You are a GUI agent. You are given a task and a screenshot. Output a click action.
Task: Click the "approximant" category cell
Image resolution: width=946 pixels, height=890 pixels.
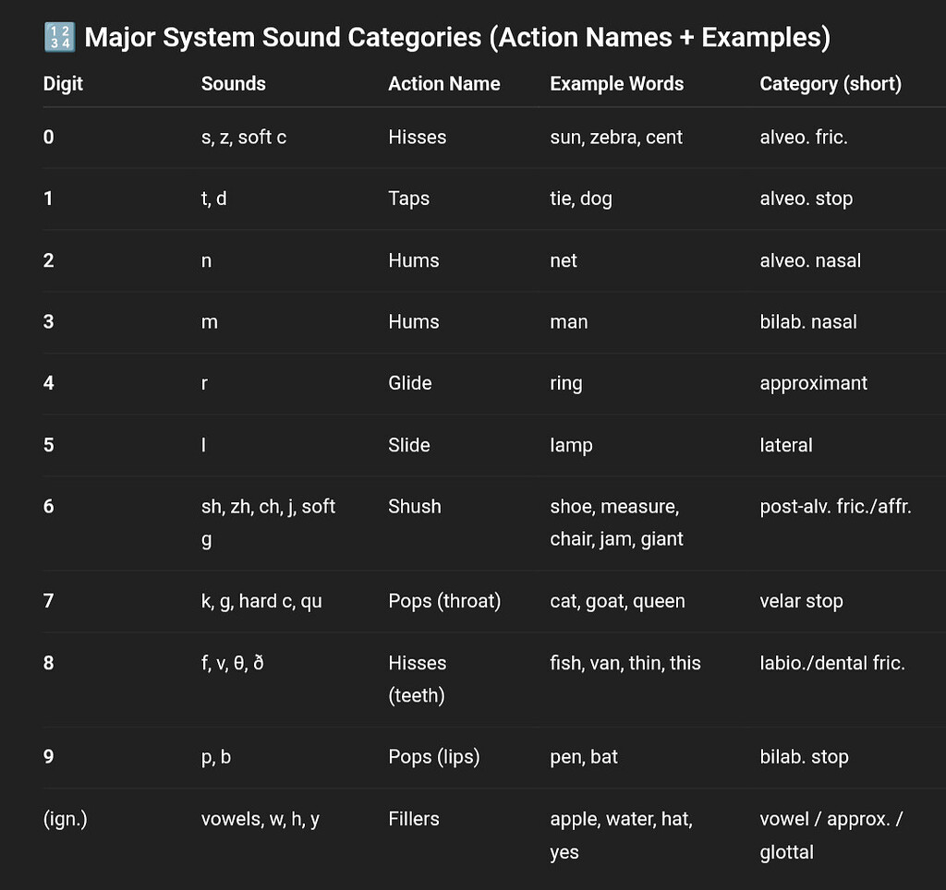pos(813,383)
